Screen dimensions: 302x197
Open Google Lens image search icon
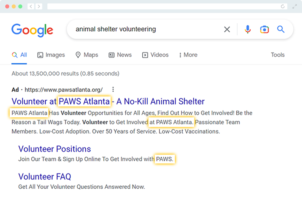264,29
